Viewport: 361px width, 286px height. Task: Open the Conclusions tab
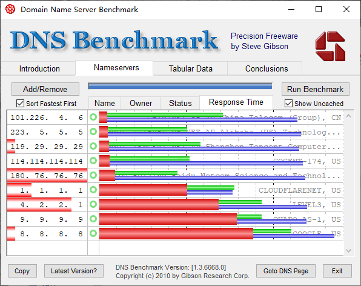click(265, 68)
